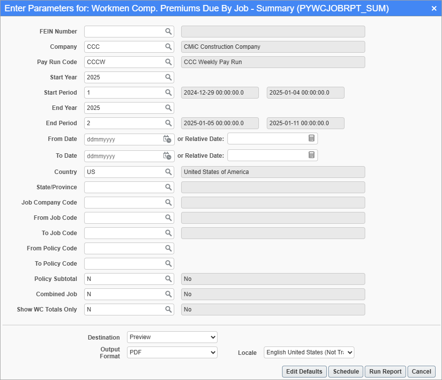Open the Output Format dropdown
Viewport: 442px width, 380px height.
coord(172,352)
